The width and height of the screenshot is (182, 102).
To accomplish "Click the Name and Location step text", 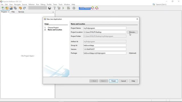I will coord(55,30).
